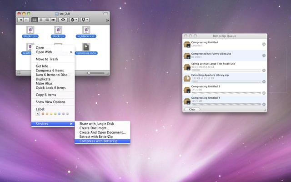This screenshot has height=182, width=291.
Task: Select Extract with BetterZip
Action: pyautogui.click(x=96, y=136)
